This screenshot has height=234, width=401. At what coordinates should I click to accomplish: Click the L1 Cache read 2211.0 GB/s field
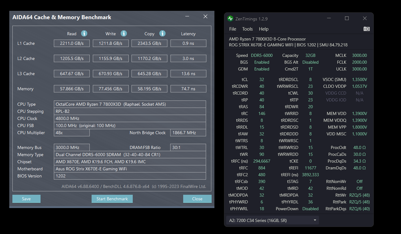tap(72, 43)
